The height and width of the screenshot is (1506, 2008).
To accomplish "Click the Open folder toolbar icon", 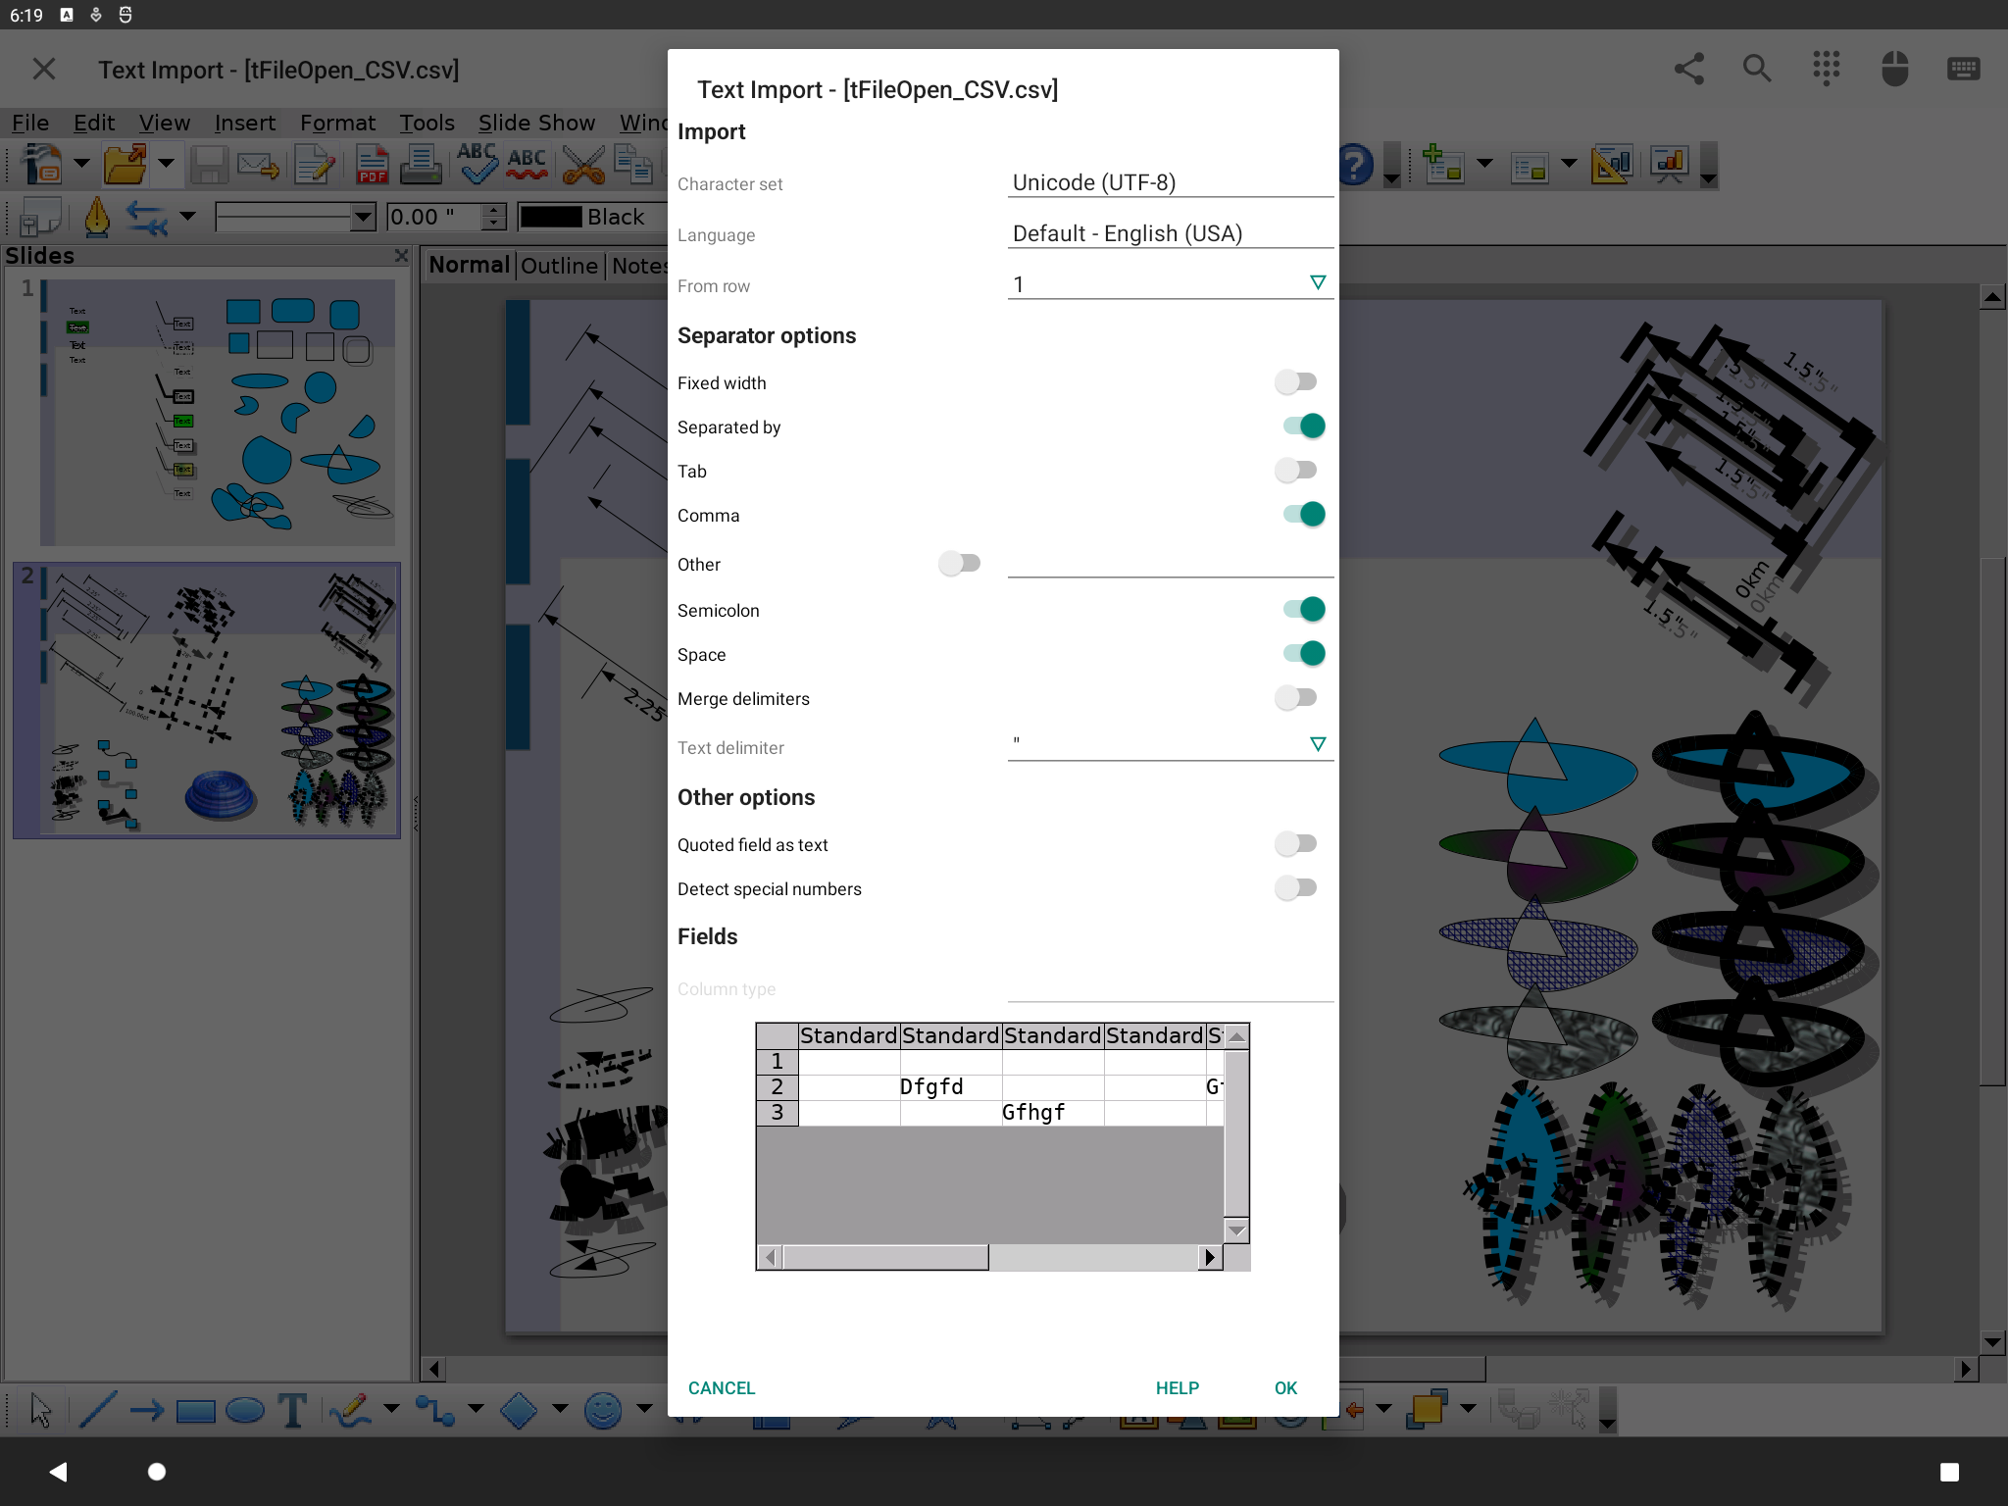I will [125, 164].
